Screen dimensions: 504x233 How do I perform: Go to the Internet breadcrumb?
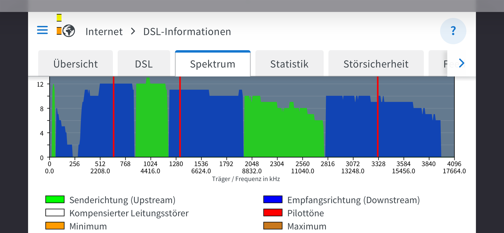coord(104,32)
